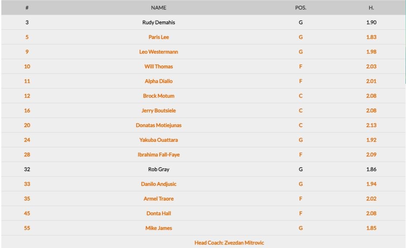Select Yakuba Ouattara from roster
The width and height of the screenshot is (406, 248).
point(158,140)
